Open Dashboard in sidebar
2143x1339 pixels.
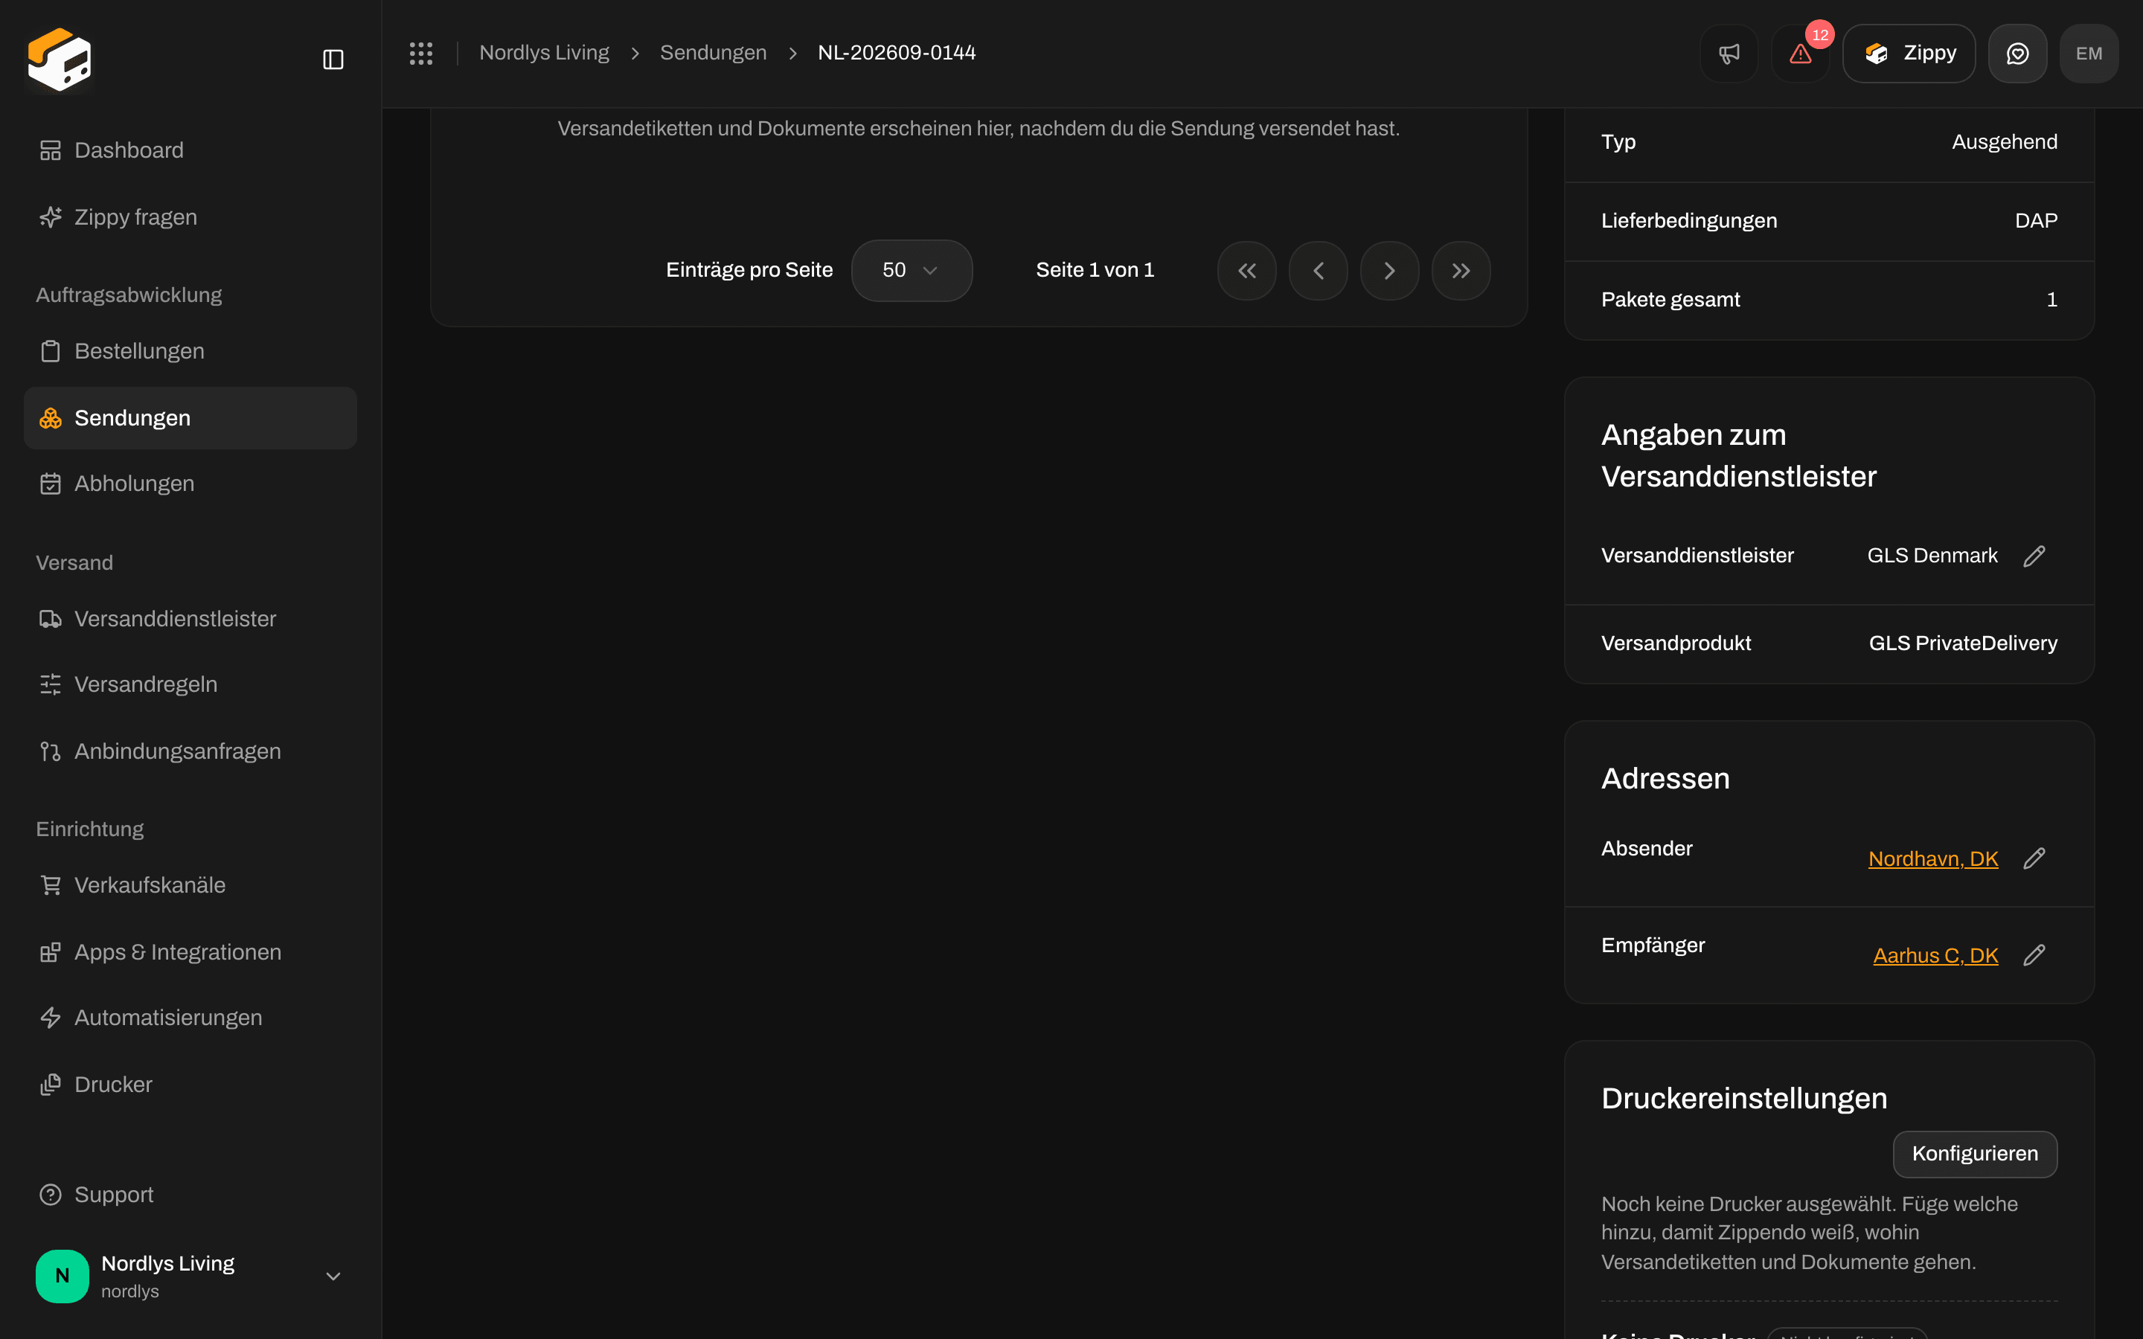click(x=190, y=150)
